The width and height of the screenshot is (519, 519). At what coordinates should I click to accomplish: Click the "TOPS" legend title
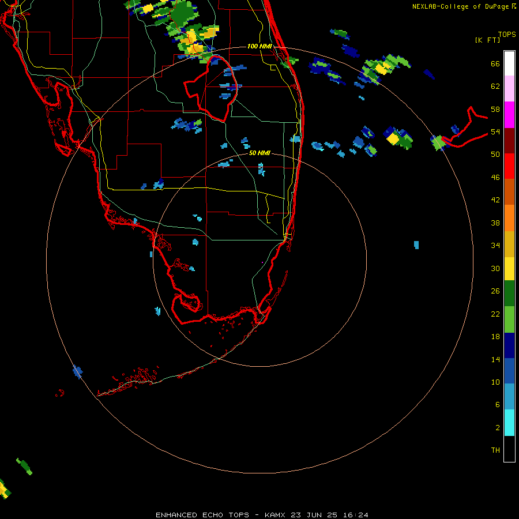tap(507, 34)
